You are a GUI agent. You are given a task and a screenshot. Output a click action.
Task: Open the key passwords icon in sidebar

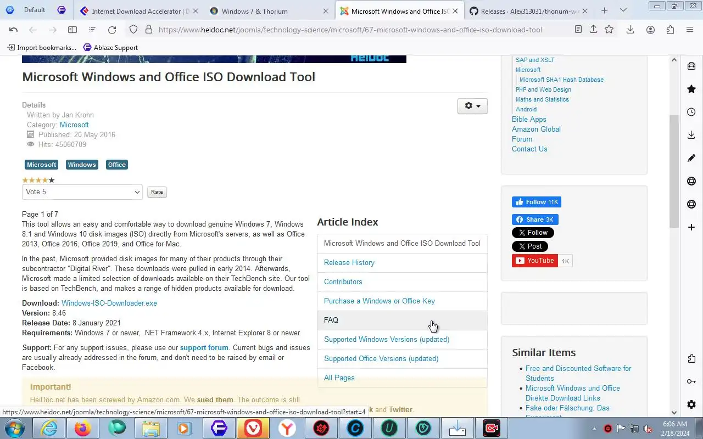click(x=691, y=381)
